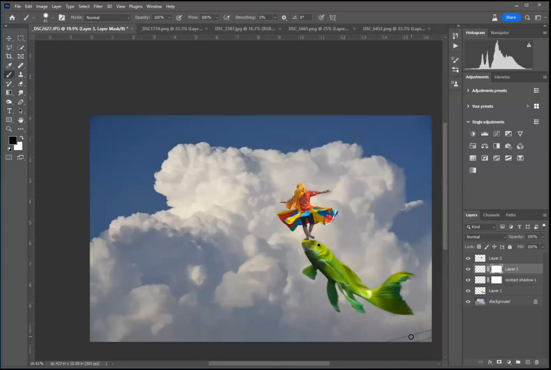
Task: Click the Share button
Action: coord(510,17)
